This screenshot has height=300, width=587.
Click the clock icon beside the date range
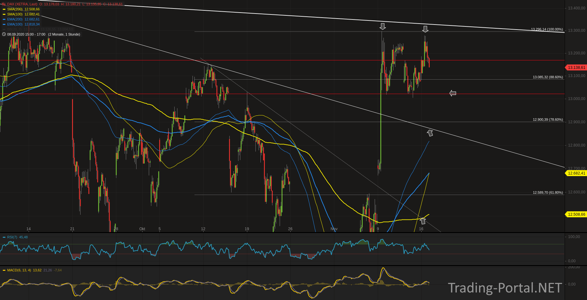click(4, 34)
